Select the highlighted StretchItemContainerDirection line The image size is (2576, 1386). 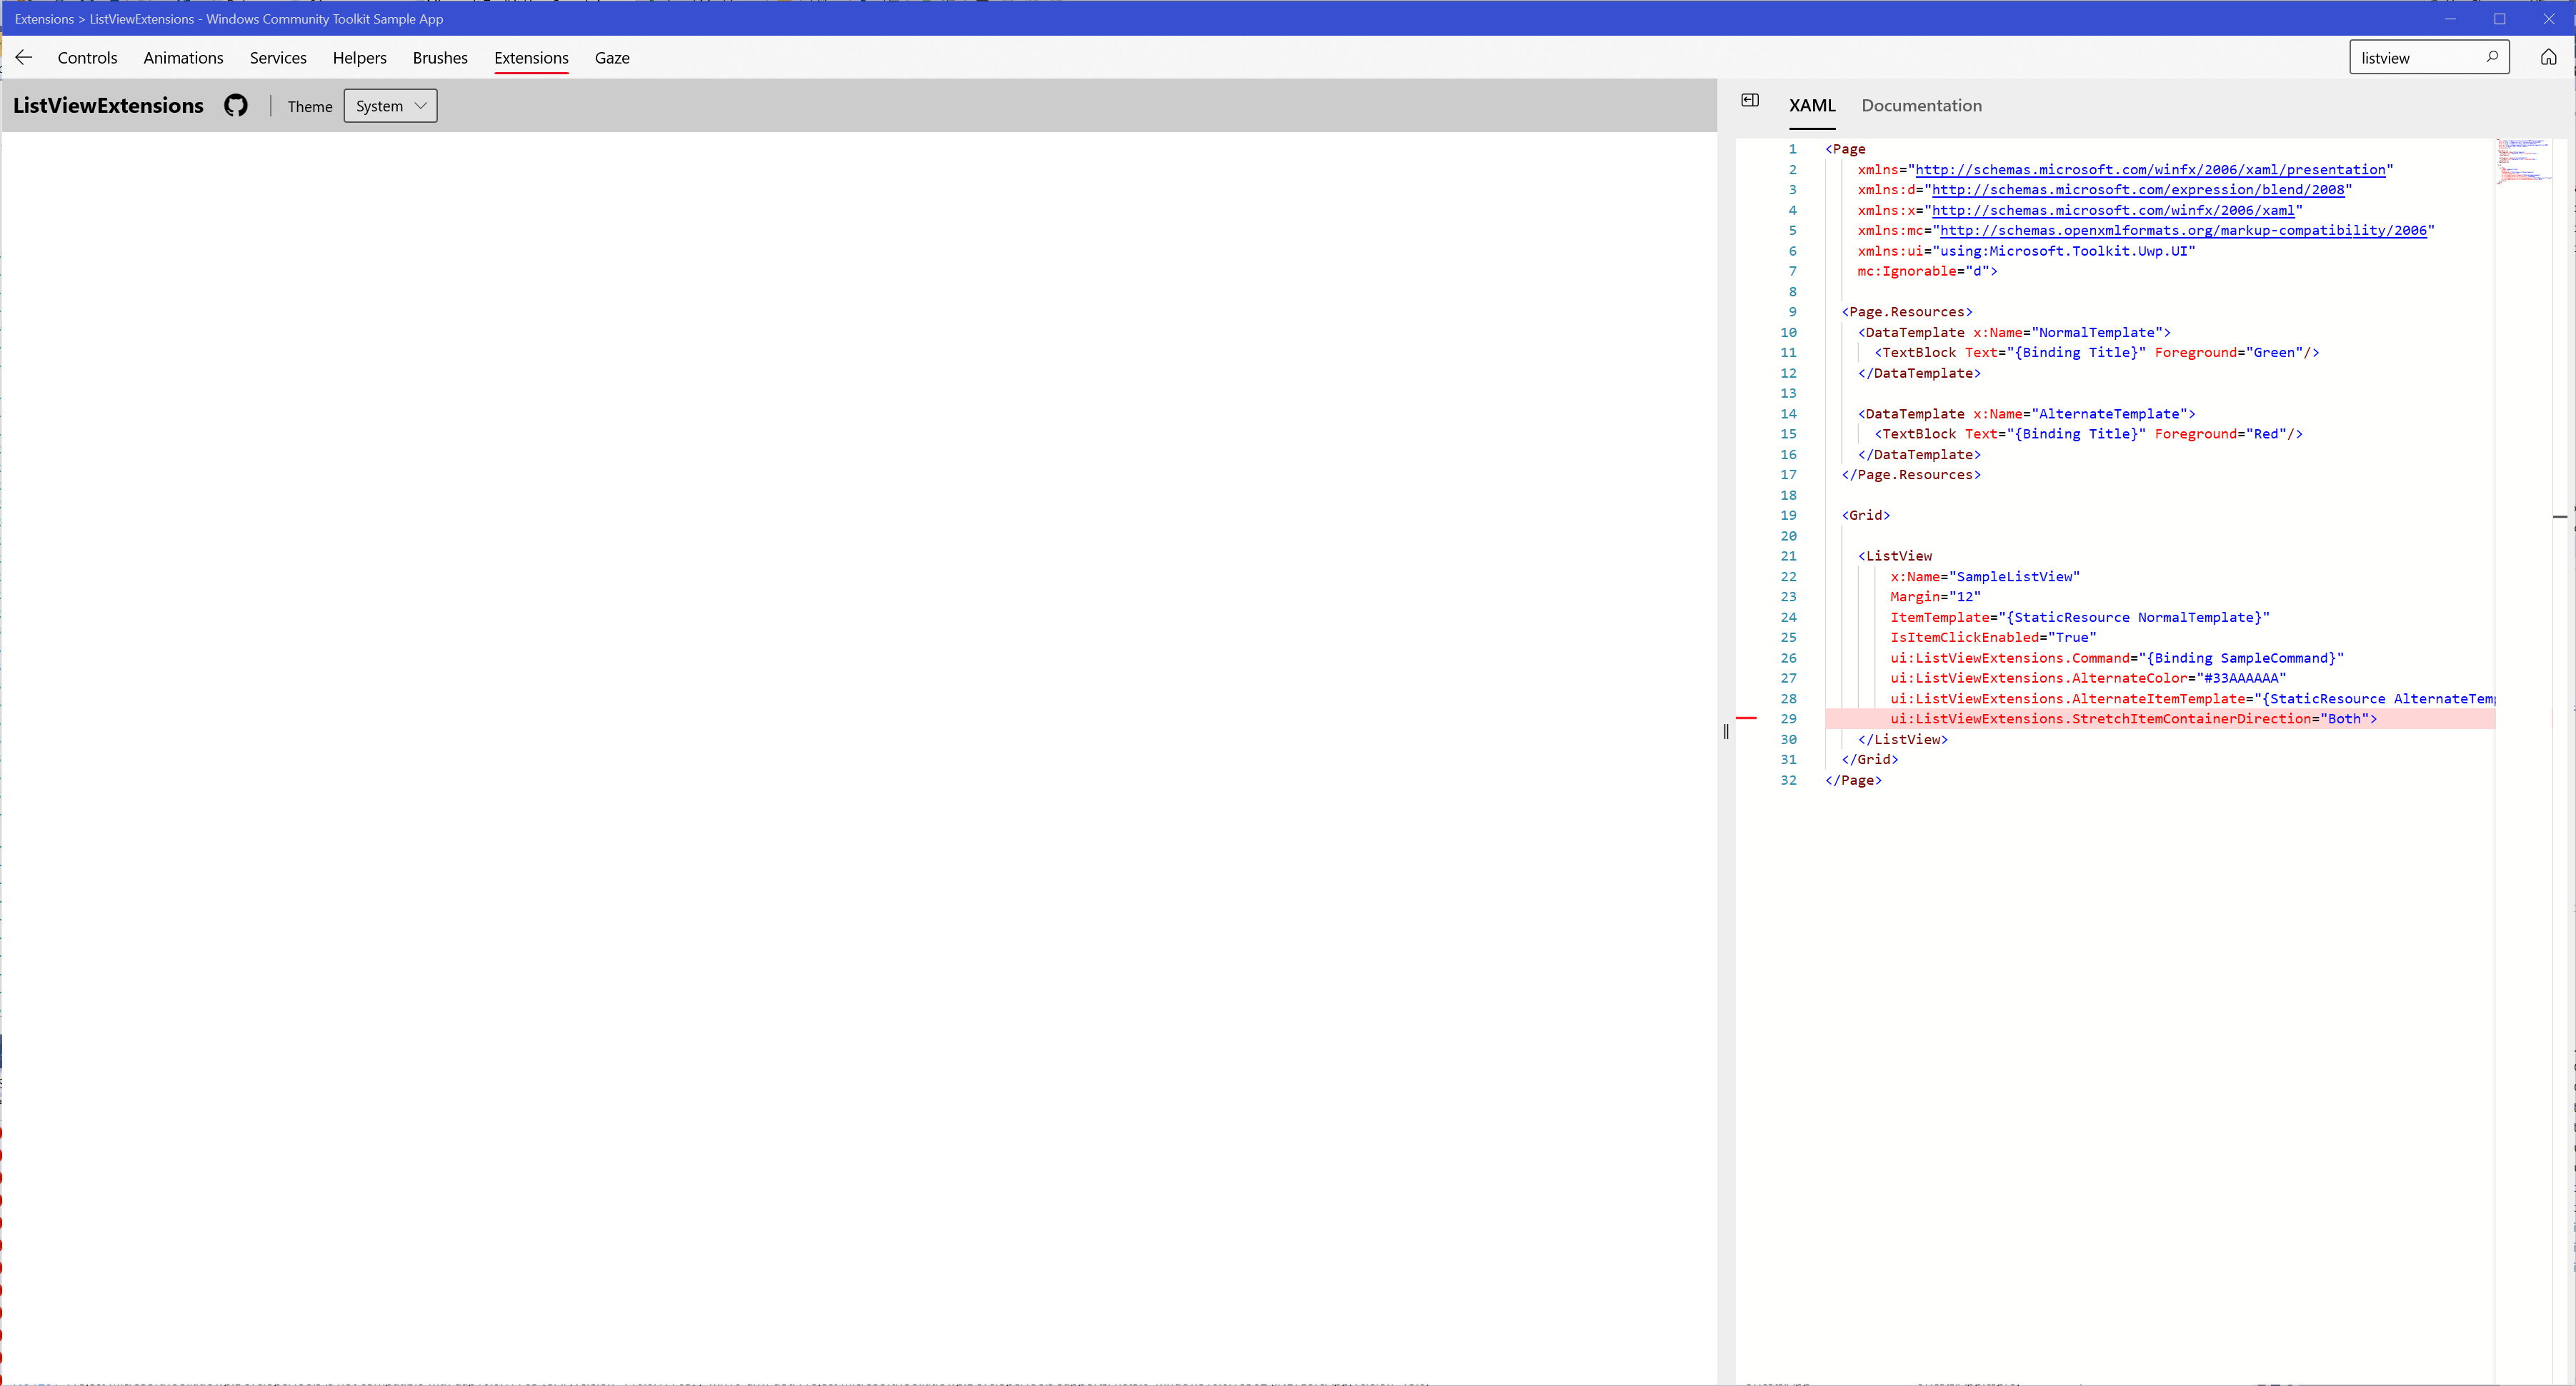pos(2130,718)
